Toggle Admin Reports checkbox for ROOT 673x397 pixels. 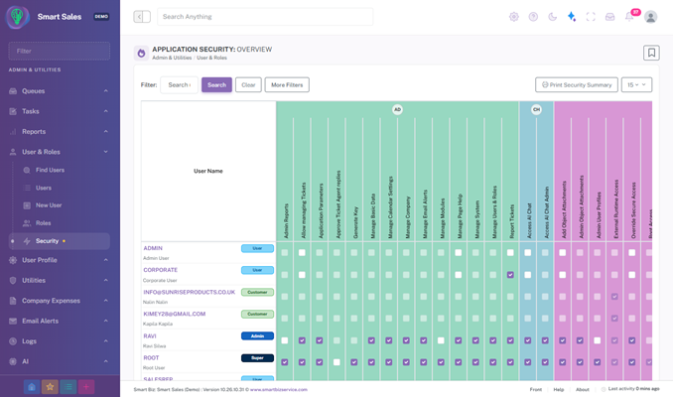pos(285,362)
